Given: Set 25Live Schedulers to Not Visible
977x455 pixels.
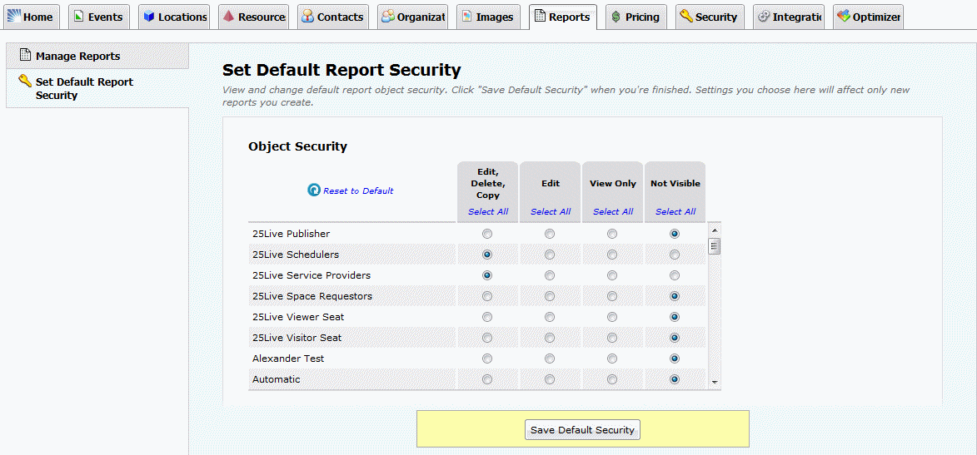Looking at the screenshot, I should [x=674, y=255].
